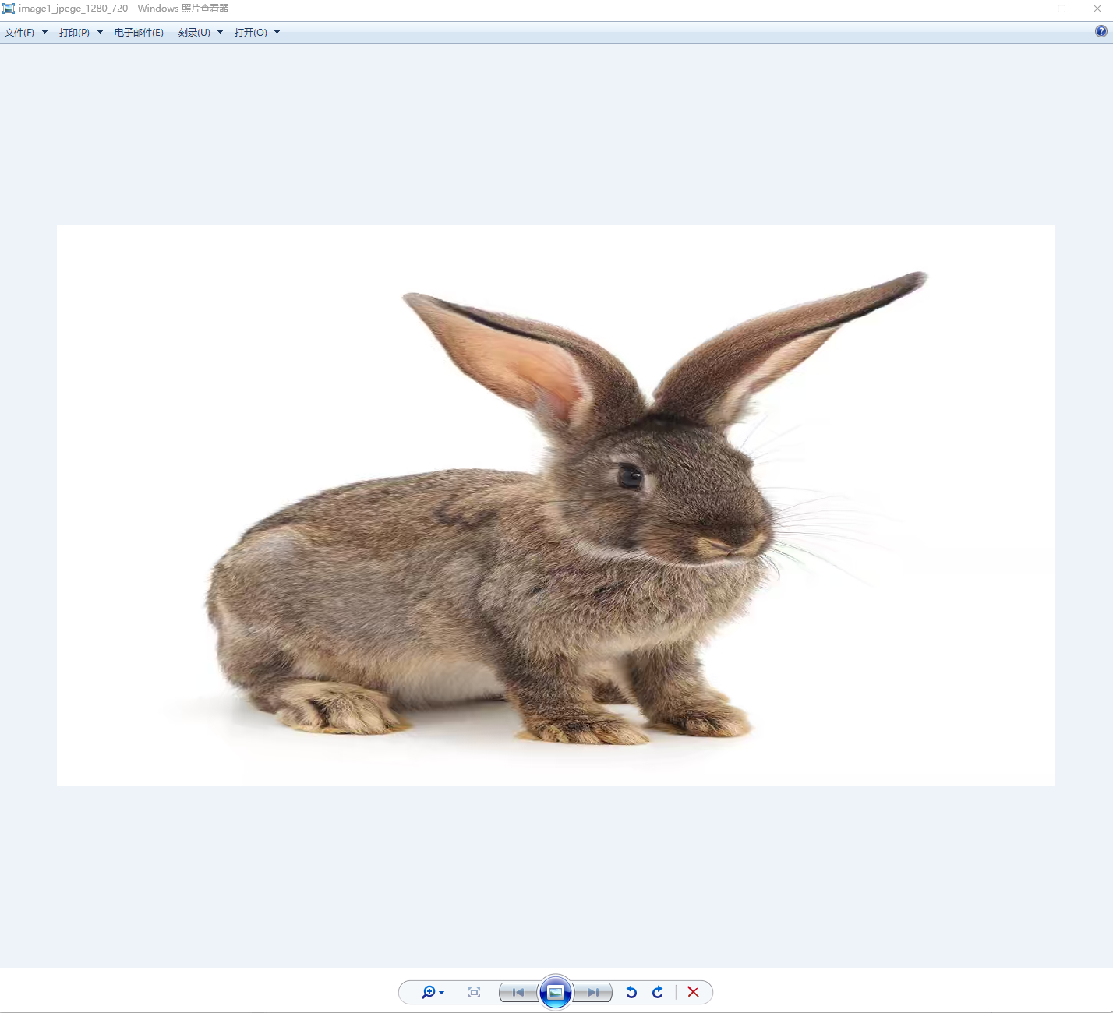The height and width of the screenshot is (1013, 1113).
Task: Expand the 文件(F) dropdown arrow
Action: [x=44, y=33]
